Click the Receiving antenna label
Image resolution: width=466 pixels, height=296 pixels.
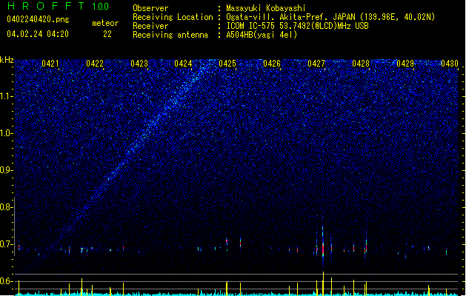[170, 35]
